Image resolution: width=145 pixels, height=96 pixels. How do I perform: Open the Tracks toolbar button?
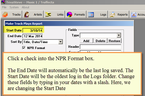[x=11, y=15]
